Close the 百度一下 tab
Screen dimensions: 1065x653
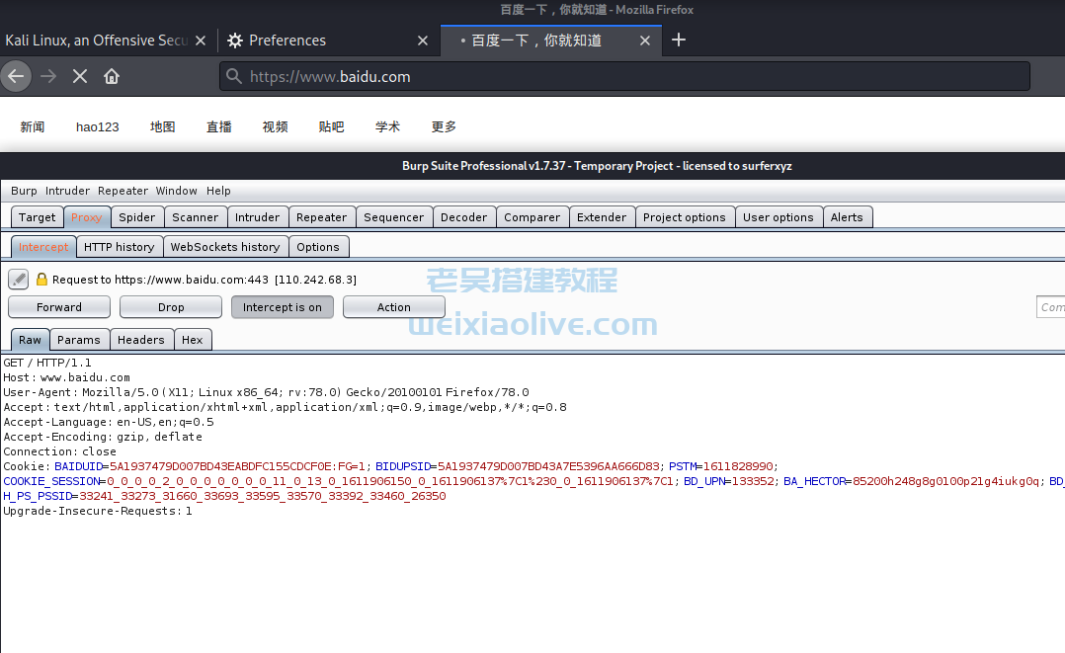coord(645,41)
